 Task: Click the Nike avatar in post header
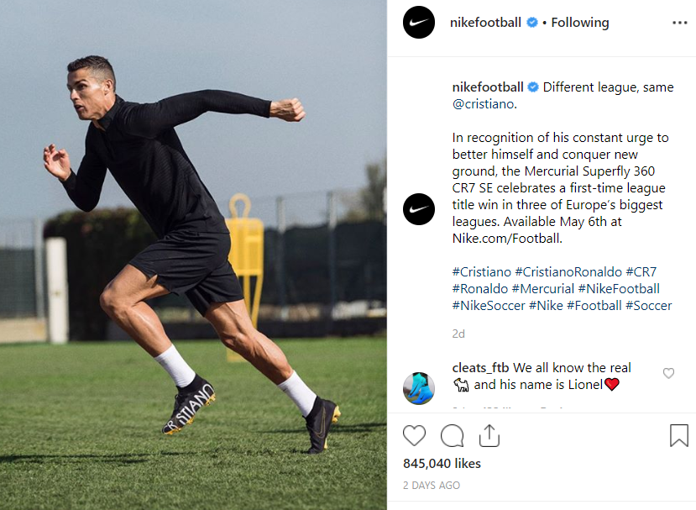pyautogui.click(x=419, y=23)
